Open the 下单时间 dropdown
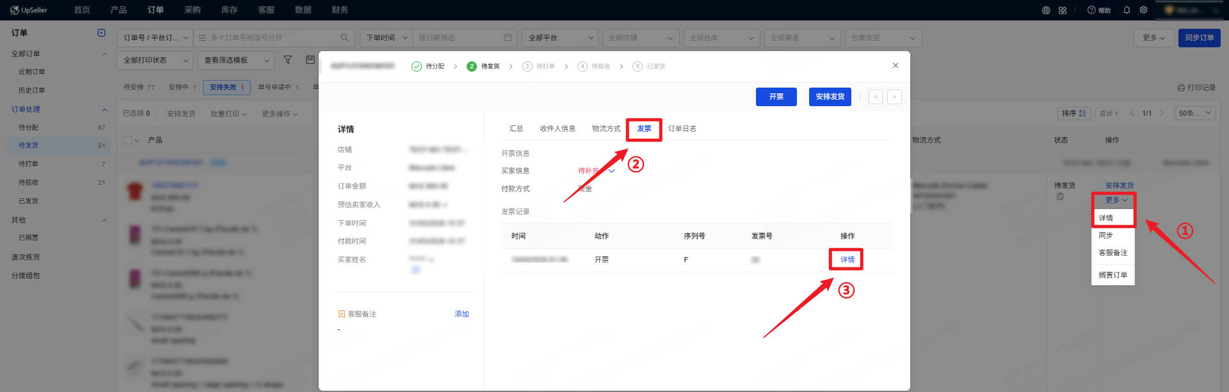 [386, 38]
